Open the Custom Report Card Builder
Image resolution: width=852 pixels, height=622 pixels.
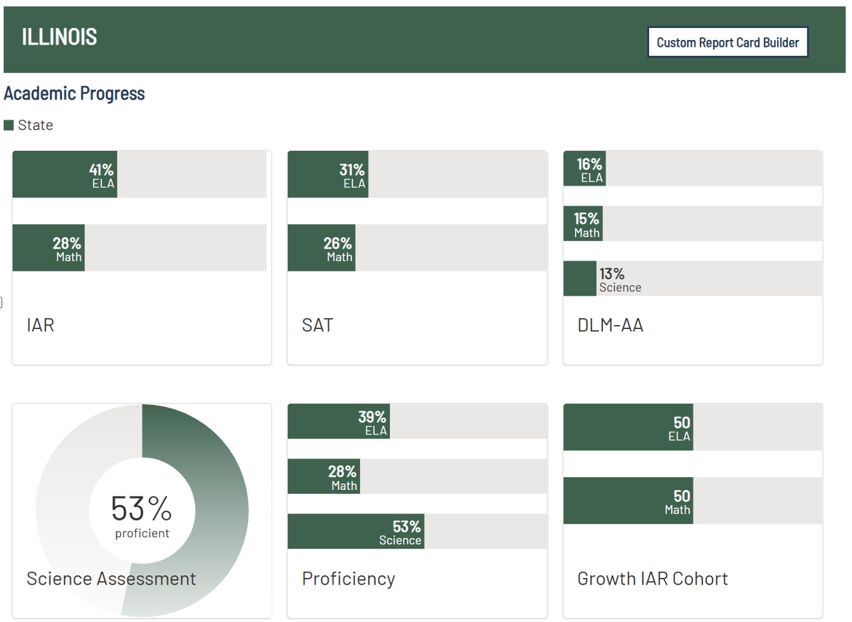(x=728, y=43)
